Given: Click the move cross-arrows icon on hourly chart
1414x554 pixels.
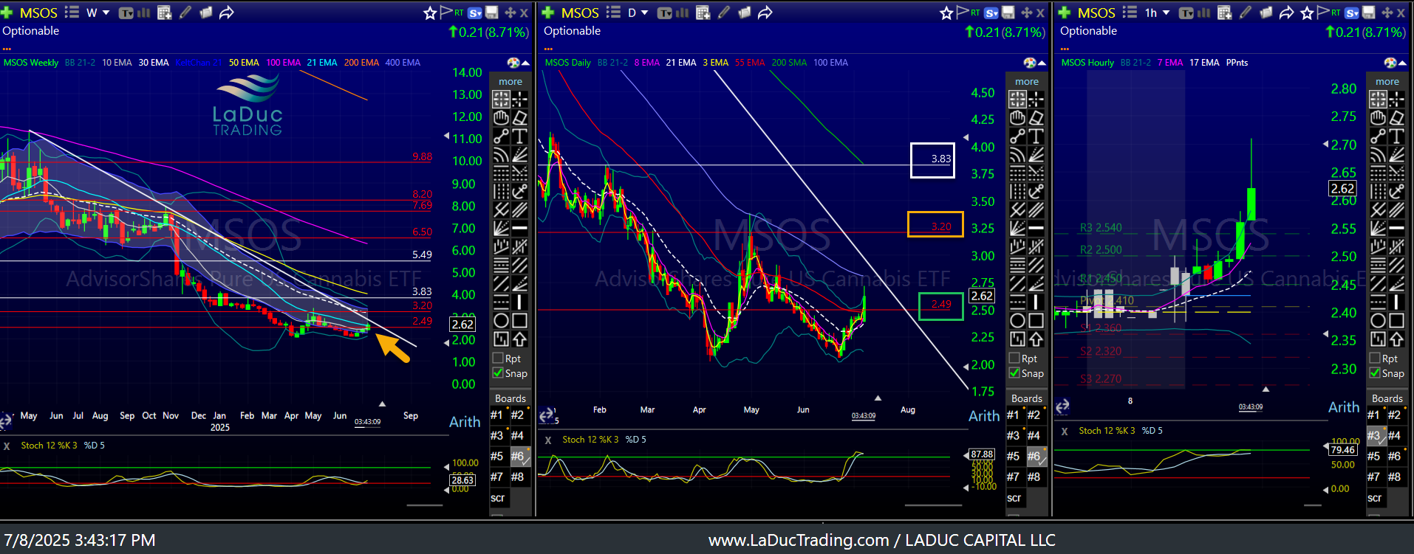Looking at the screenshot, I should pos(1387,13).
